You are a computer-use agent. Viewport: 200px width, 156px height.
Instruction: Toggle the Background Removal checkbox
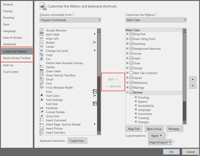[131, 48]
